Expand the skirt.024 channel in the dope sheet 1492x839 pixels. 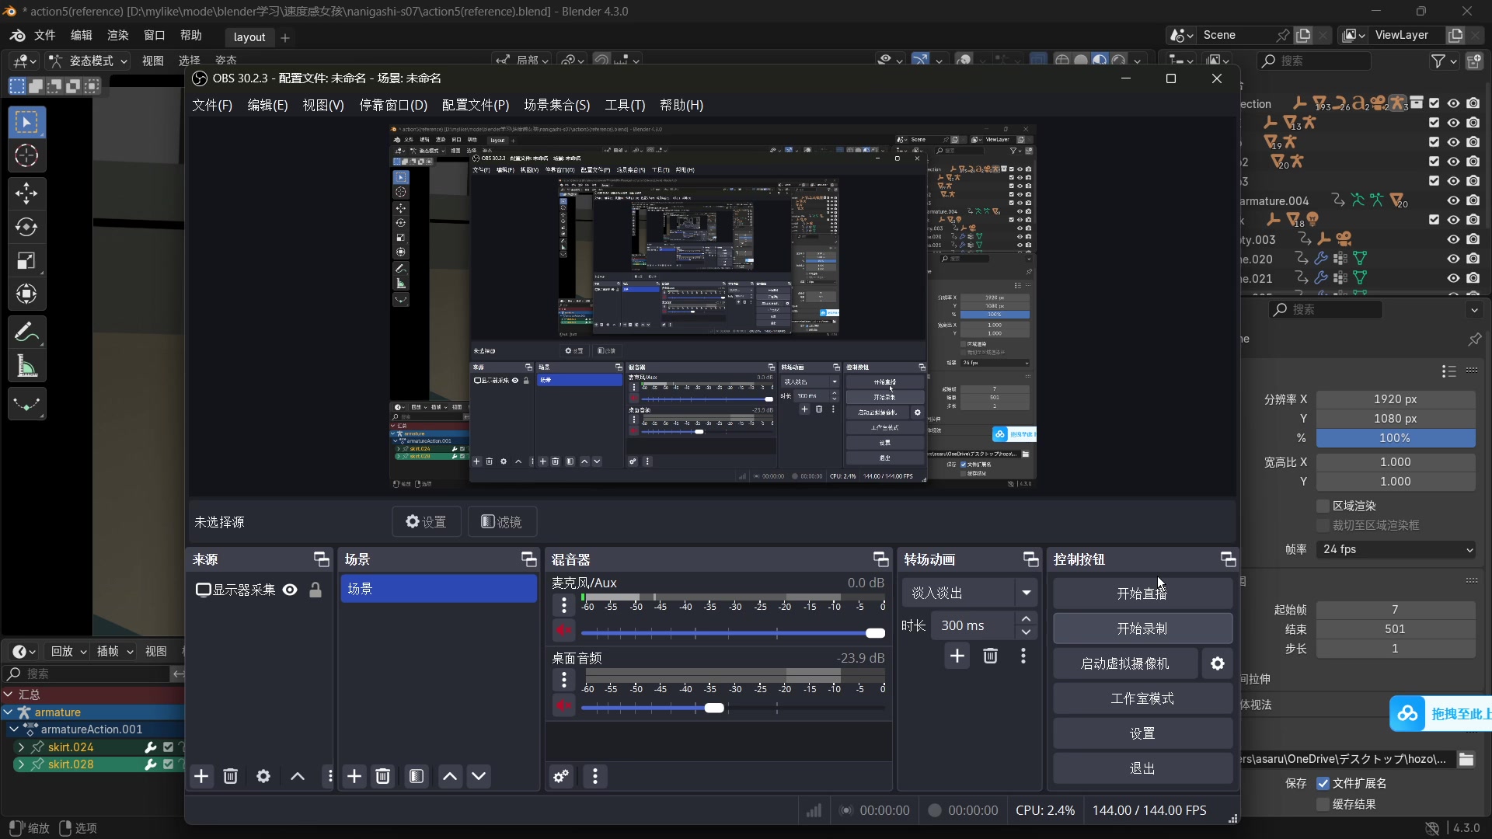tap(21, 747)
